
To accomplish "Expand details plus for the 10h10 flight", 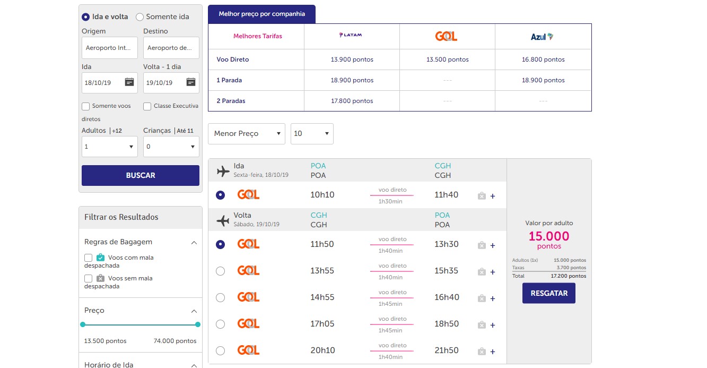I will pyautogui.click(x=493, y=196).
